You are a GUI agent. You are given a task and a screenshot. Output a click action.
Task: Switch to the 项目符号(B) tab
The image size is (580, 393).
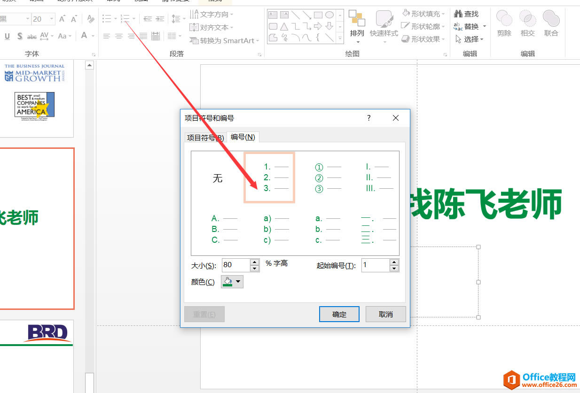204,137
